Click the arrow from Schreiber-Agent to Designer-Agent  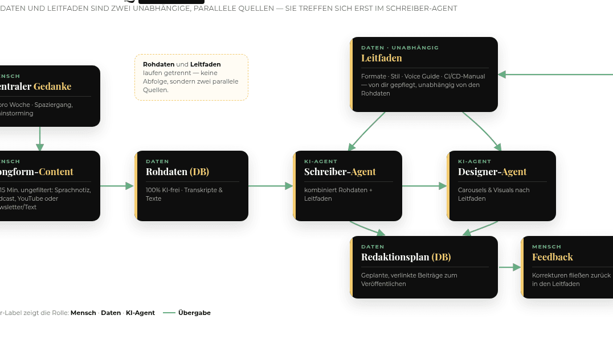424,186
